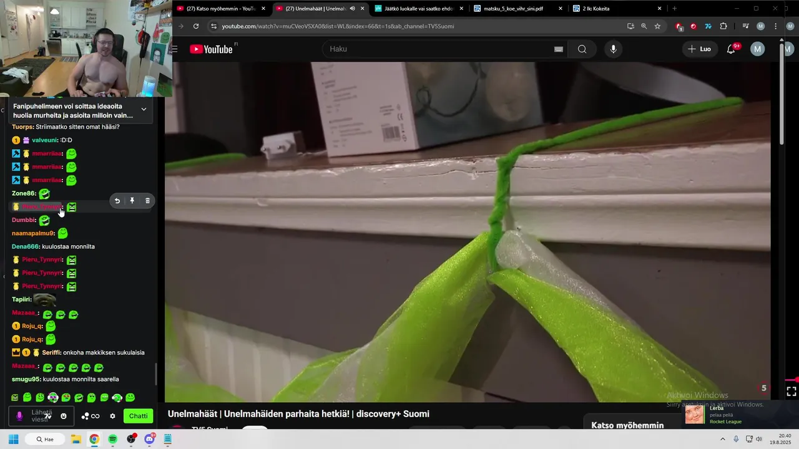Play or pause the Unelmahäät video
Screen dimensions: 799x449
[468, 231]
